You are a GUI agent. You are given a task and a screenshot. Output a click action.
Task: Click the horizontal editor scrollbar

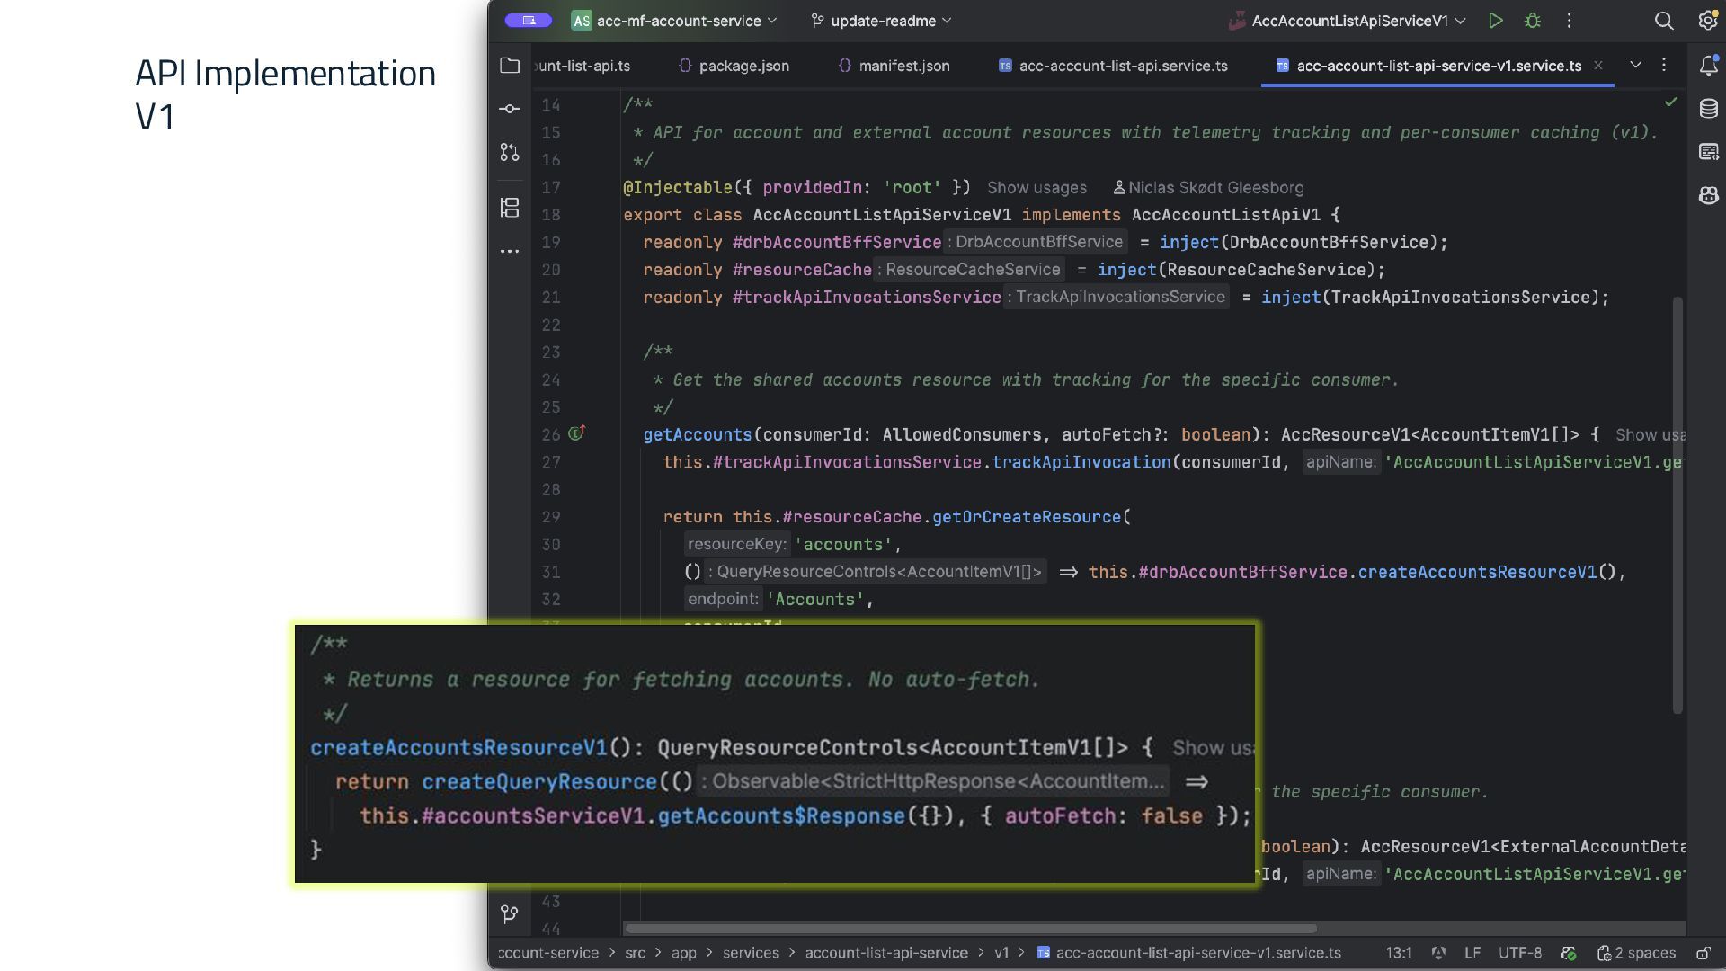click(971, 929)
